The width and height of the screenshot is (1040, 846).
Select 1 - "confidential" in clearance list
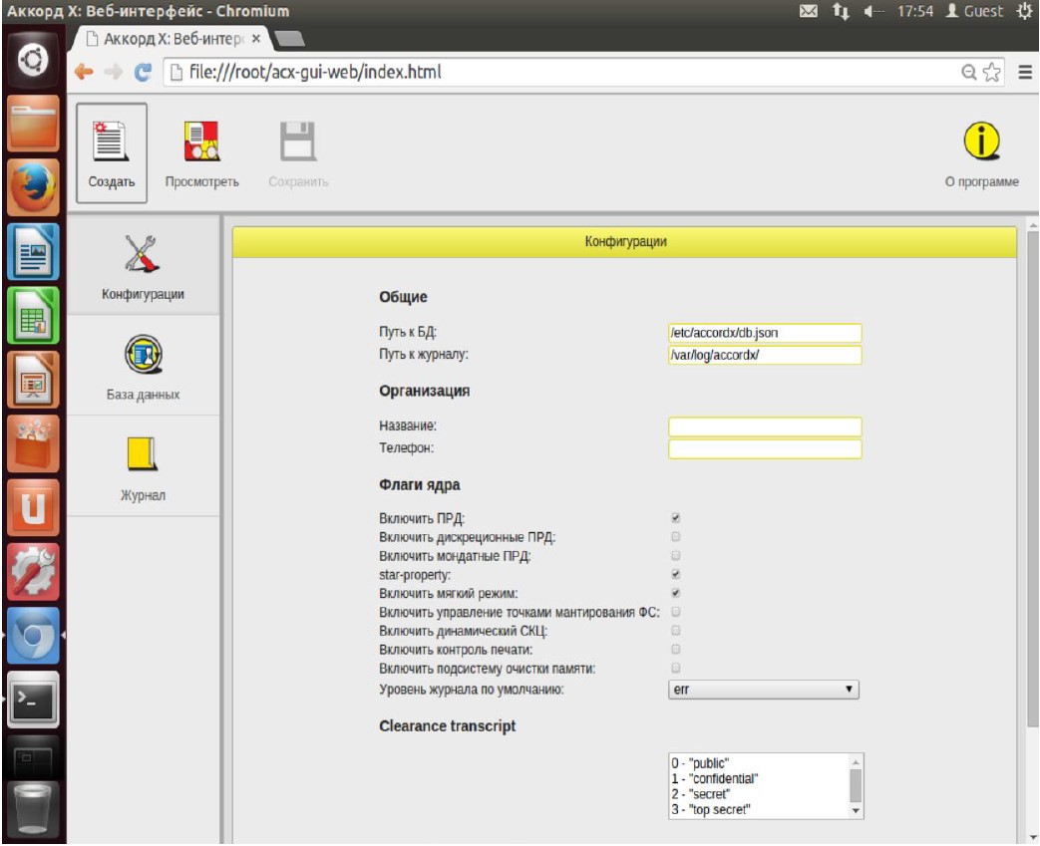point(758,778)
